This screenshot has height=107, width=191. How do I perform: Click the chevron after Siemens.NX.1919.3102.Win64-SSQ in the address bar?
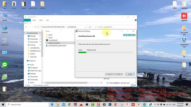pyautogui.click(x=66, y=27)
